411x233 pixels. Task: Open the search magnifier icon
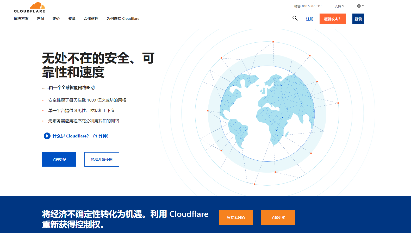(295, 18)
